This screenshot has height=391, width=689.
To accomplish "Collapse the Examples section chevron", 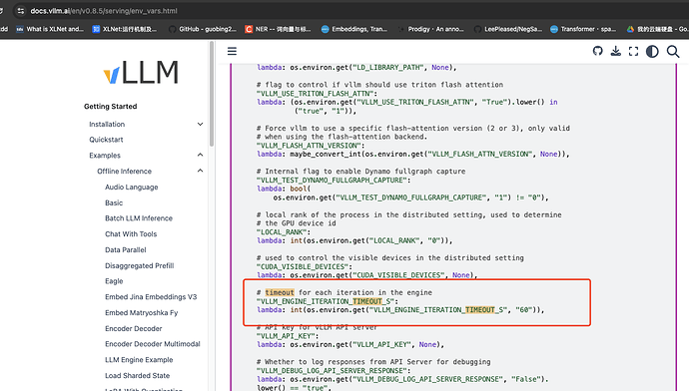I will [x=200, y=155].
